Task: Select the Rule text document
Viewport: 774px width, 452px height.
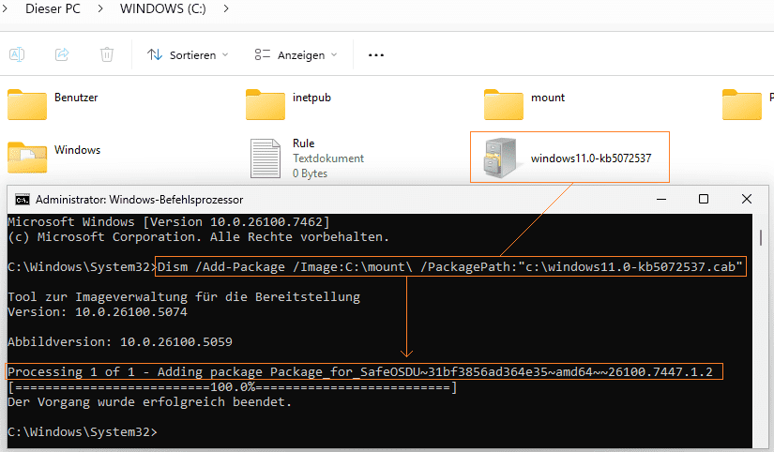Action: click(266, 158)
